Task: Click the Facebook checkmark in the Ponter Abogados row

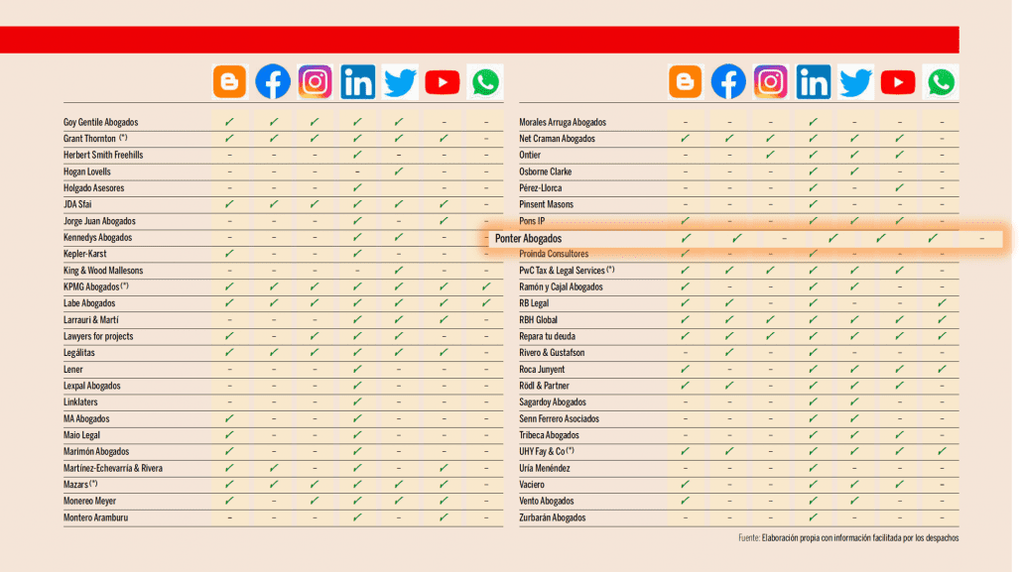Action: 737,239
